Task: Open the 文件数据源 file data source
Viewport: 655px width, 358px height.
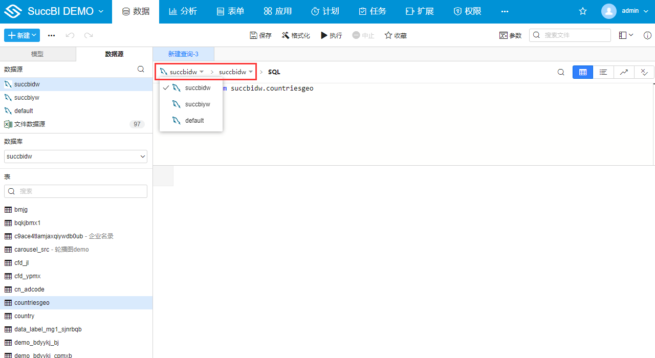Action: click(30, 124)
